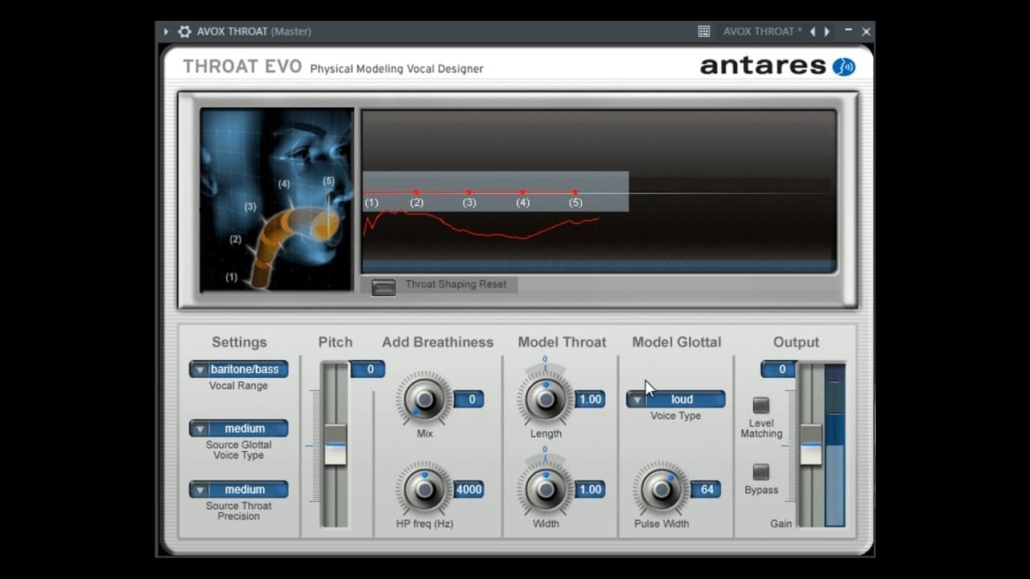Open the preset grid icon in title bar
This screenshot has width=1030, height=579.
tap(704, 31)
